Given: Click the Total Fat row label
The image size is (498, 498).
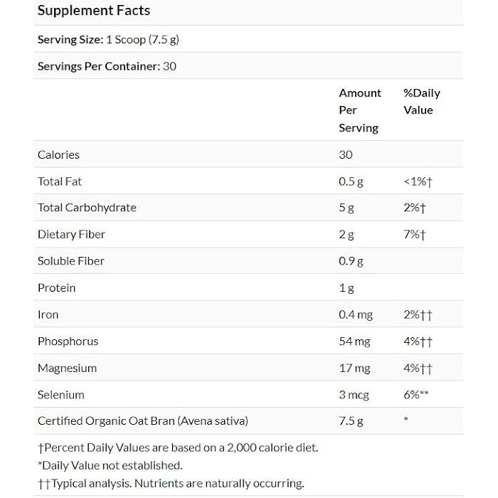Looking at the screenshot, I should pos(60,181).
